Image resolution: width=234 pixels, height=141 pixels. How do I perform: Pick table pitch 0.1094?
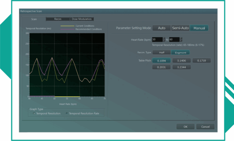161,61
